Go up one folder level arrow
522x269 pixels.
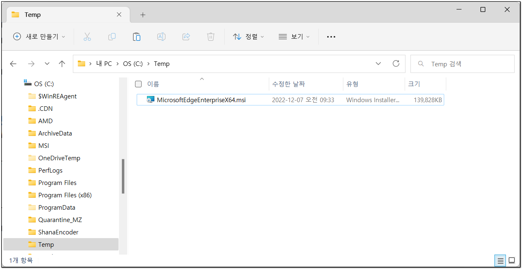tap(62, 64)
